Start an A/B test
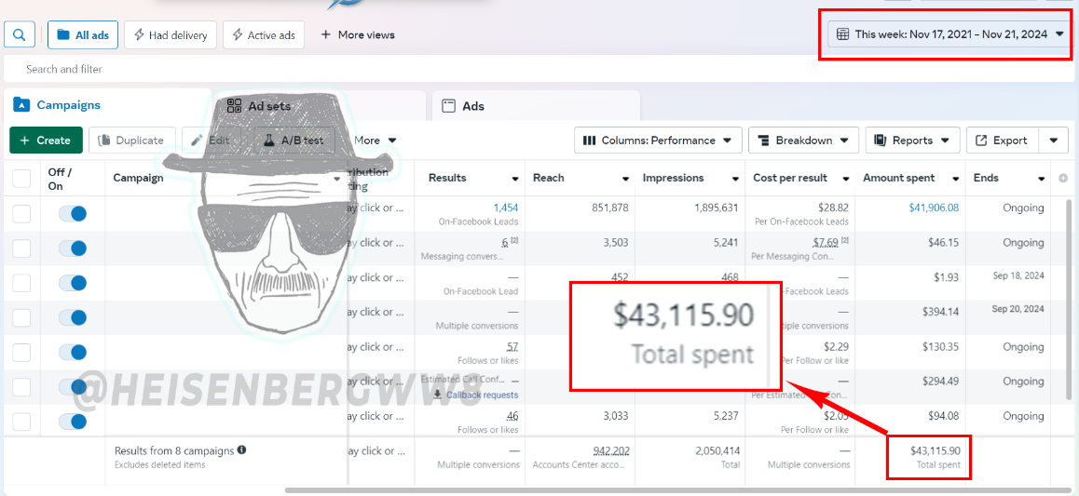The image size is (1079, 496). tap(294, 141)
